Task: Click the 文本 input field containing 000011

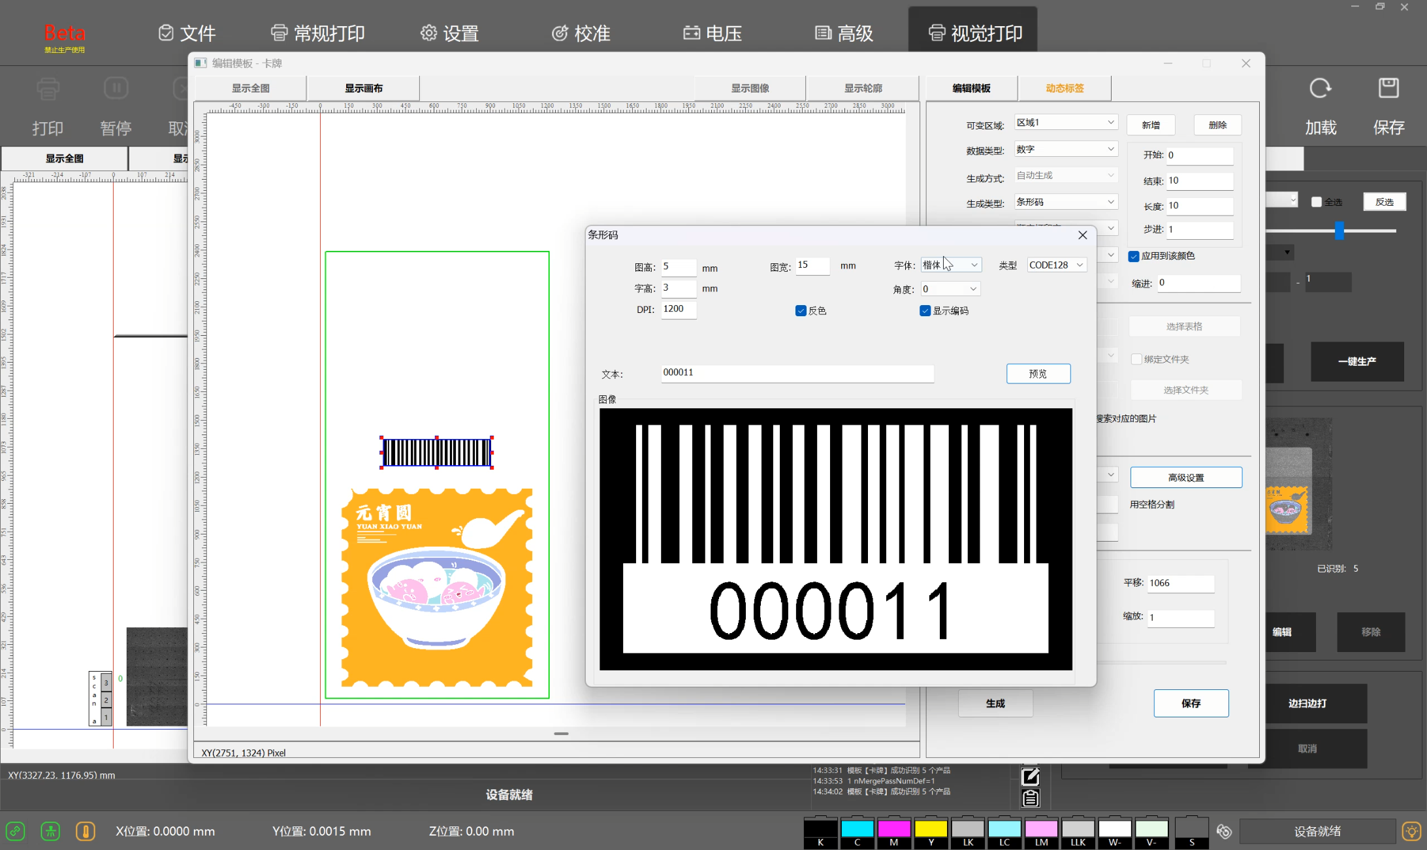Action: [x=797, y=373]
